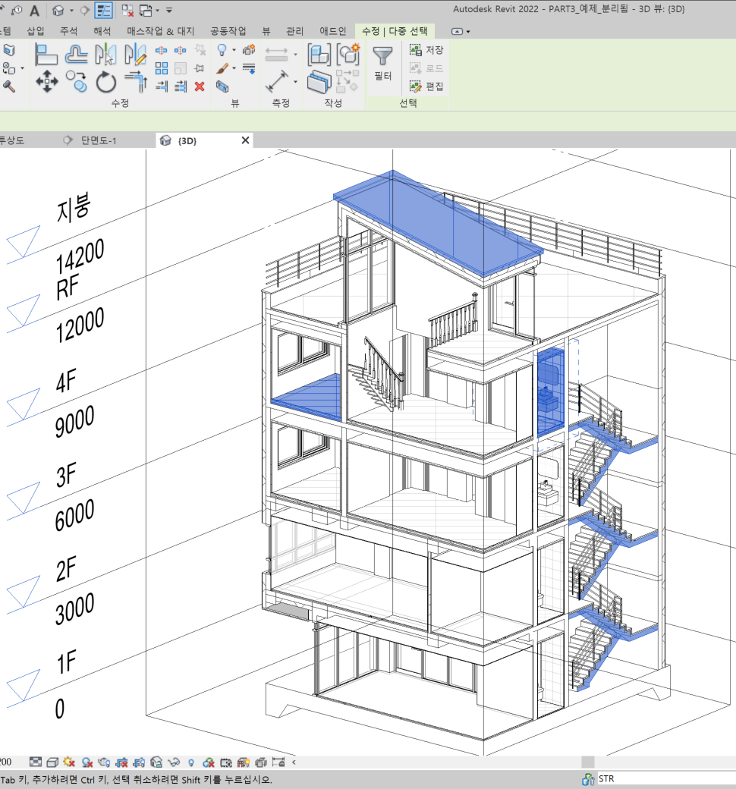Open the Measure tool dropdown arrow
This screenshot has width=736, height=789.
tap(295, 80)
